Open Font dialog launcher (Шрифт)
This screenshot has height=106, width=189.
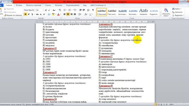(61, 18)
